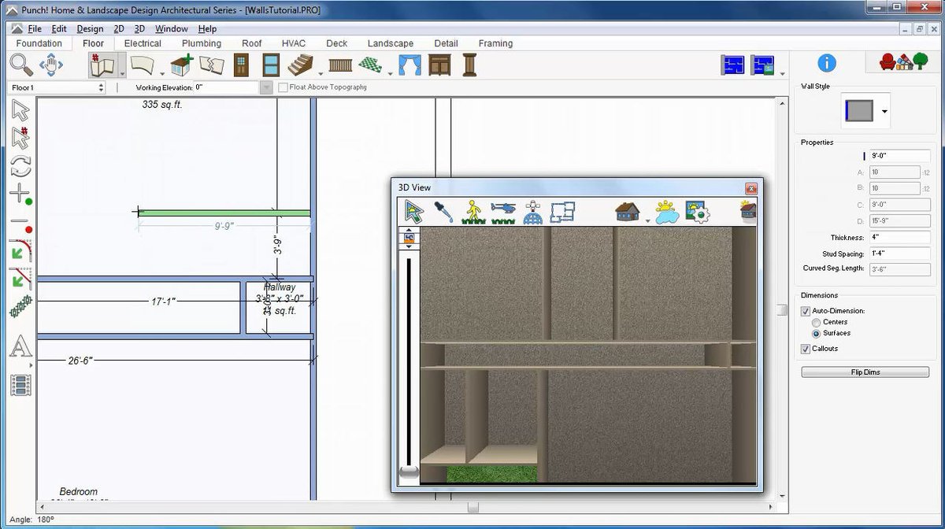Image resolution: width=945 pixels, height=529 pixels.
Task: Select the Stairs tool
Action: point(301,65)
